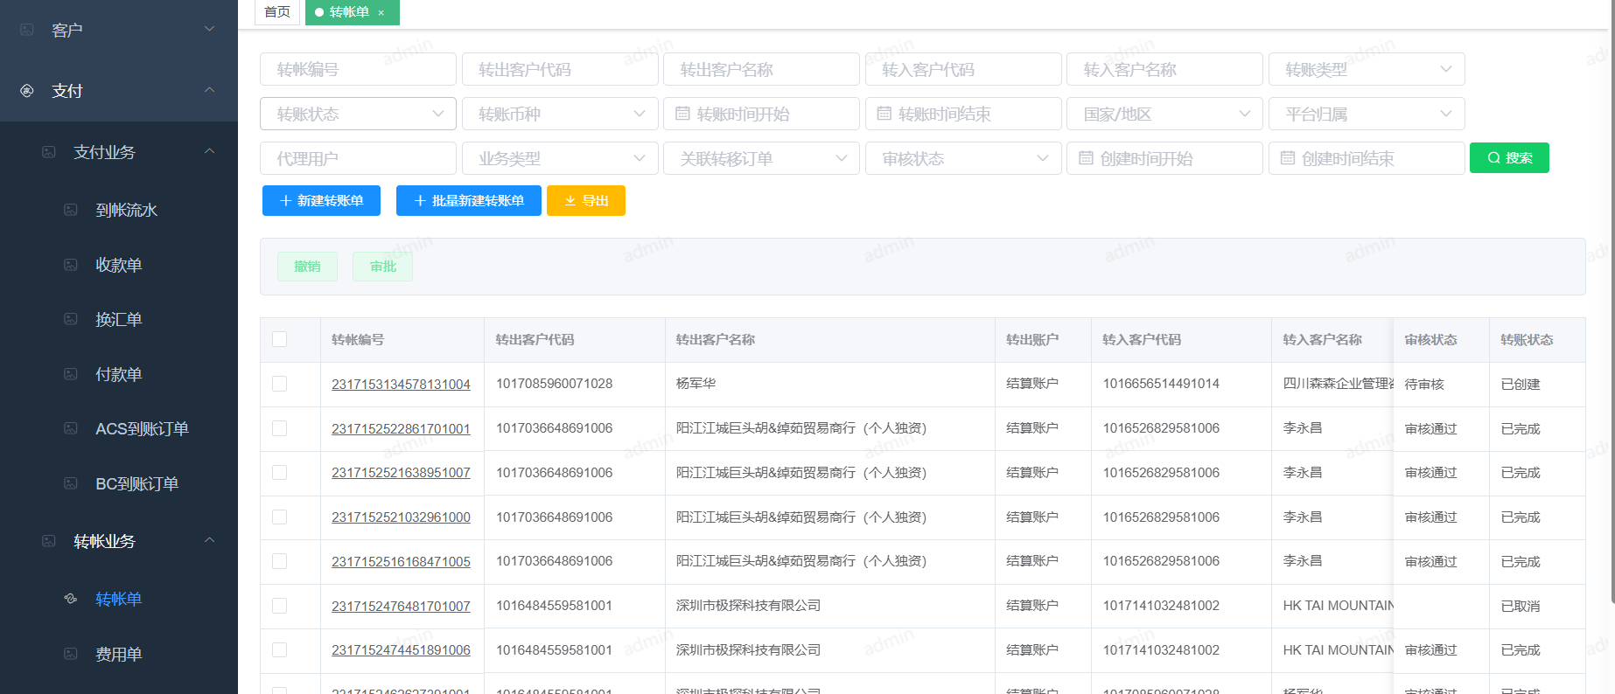Screen dimensions: 1615x694
Task: Open the 关联转移订单 dropdown
Action: click(x=761, y=158)
